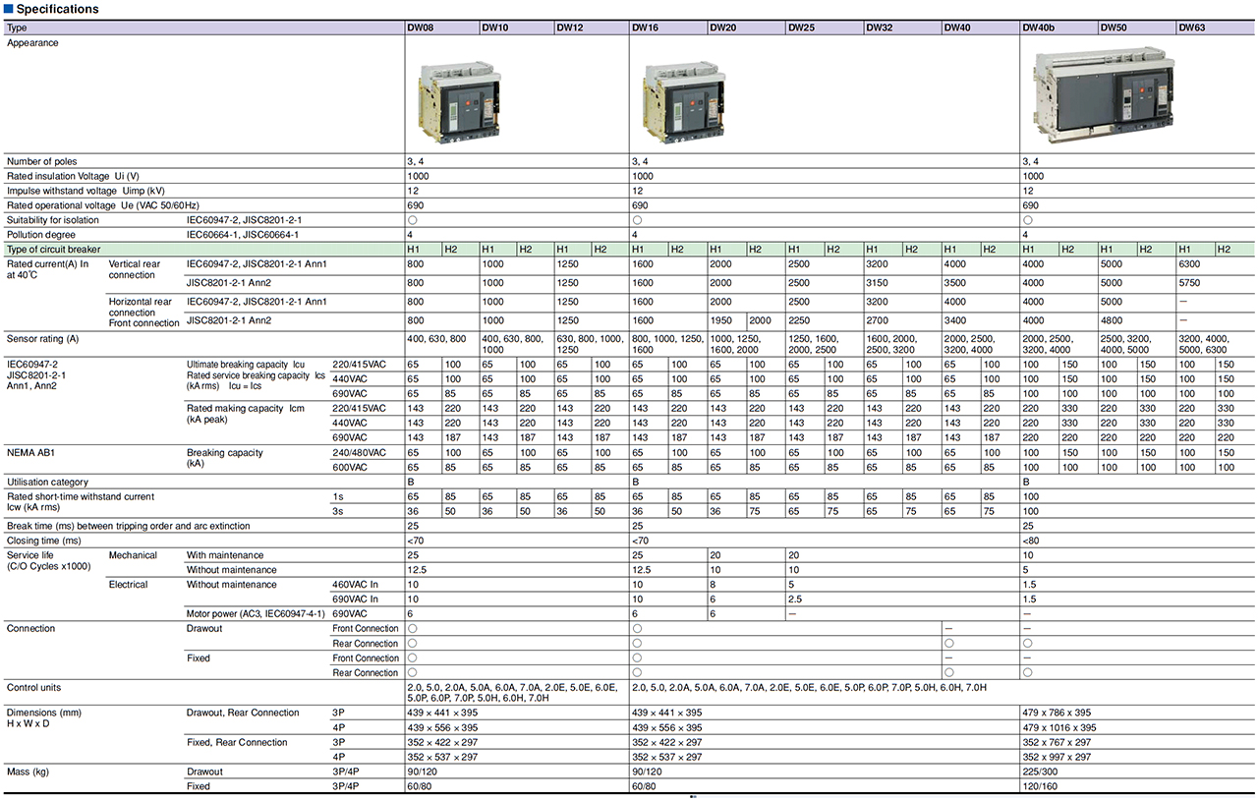Viewport: 1258px width, 800px height.
Task: Click the suitability for isolation circle under DW16
Action: [x=637, y=220]
